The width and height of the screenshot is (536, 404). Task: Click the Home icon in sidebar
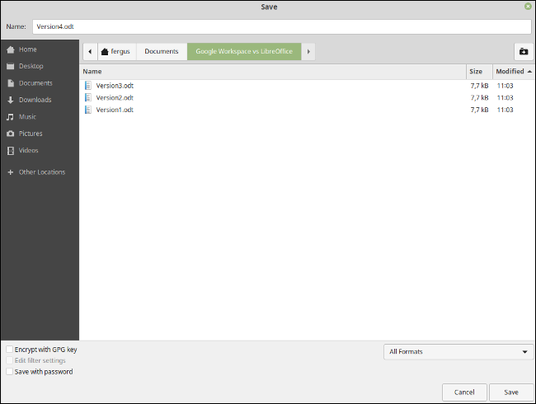click(x=11, y=49)
